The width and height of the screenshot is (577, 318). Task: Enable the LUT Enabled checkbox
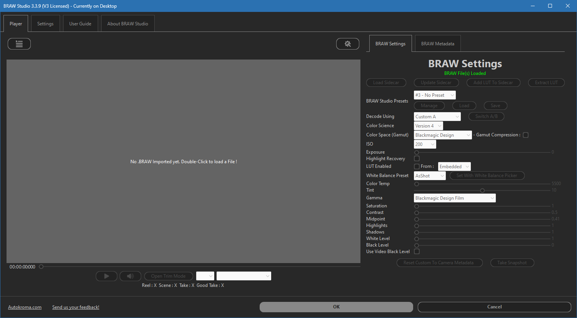tap(417, 166)
